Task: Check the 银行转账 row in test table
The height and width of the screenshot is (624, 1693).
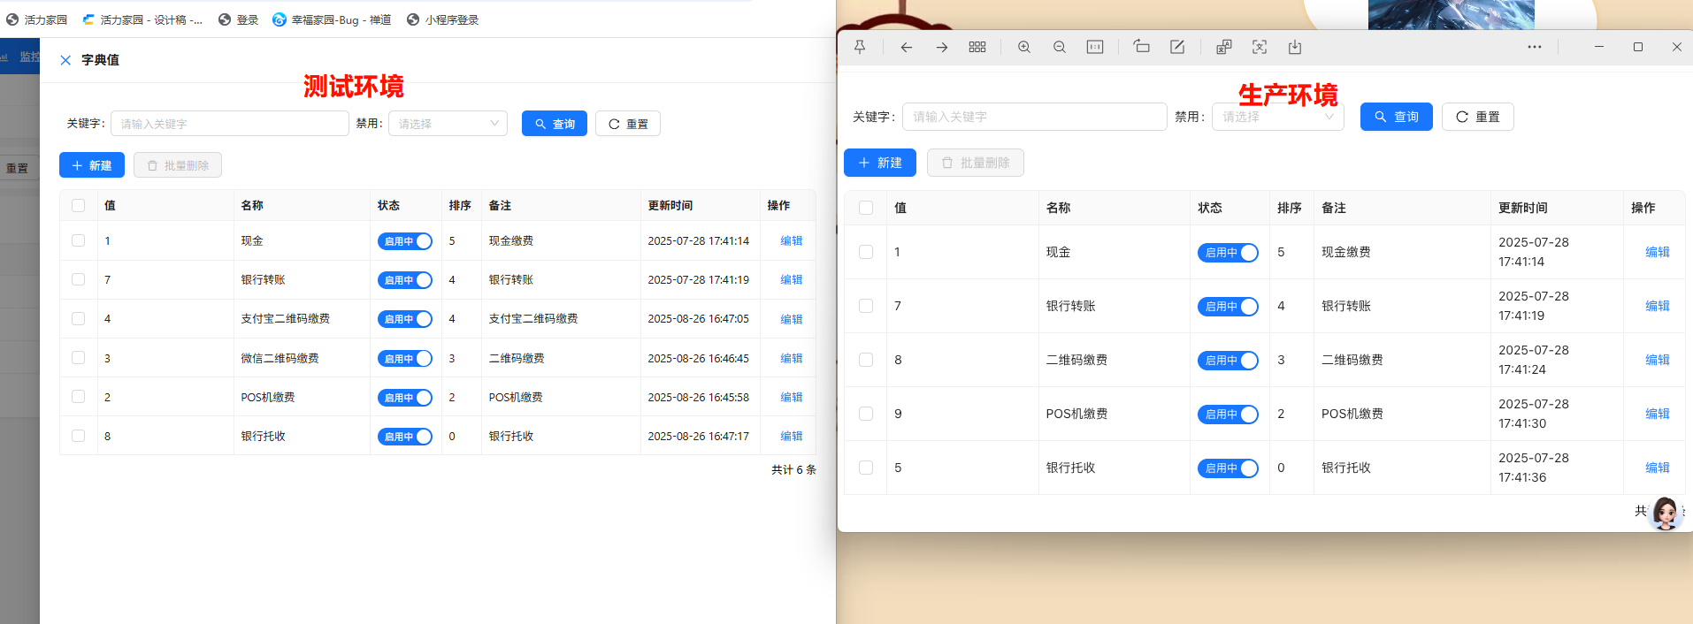Action: [79, 279]
